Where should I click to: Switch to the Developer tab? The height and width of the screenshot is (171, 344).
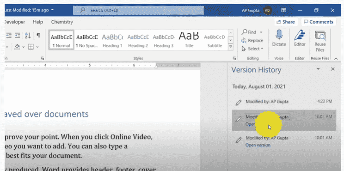(x=15, y=22)
